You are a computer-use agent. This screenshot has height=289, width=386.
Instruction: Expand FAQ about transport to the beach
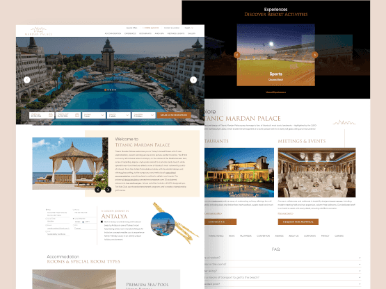point(360,277)
